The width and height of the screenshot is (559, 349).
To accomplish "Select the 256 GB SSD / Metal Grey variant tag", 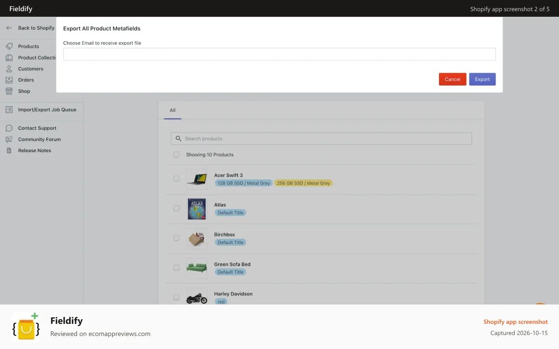I will tap(303, 183).
